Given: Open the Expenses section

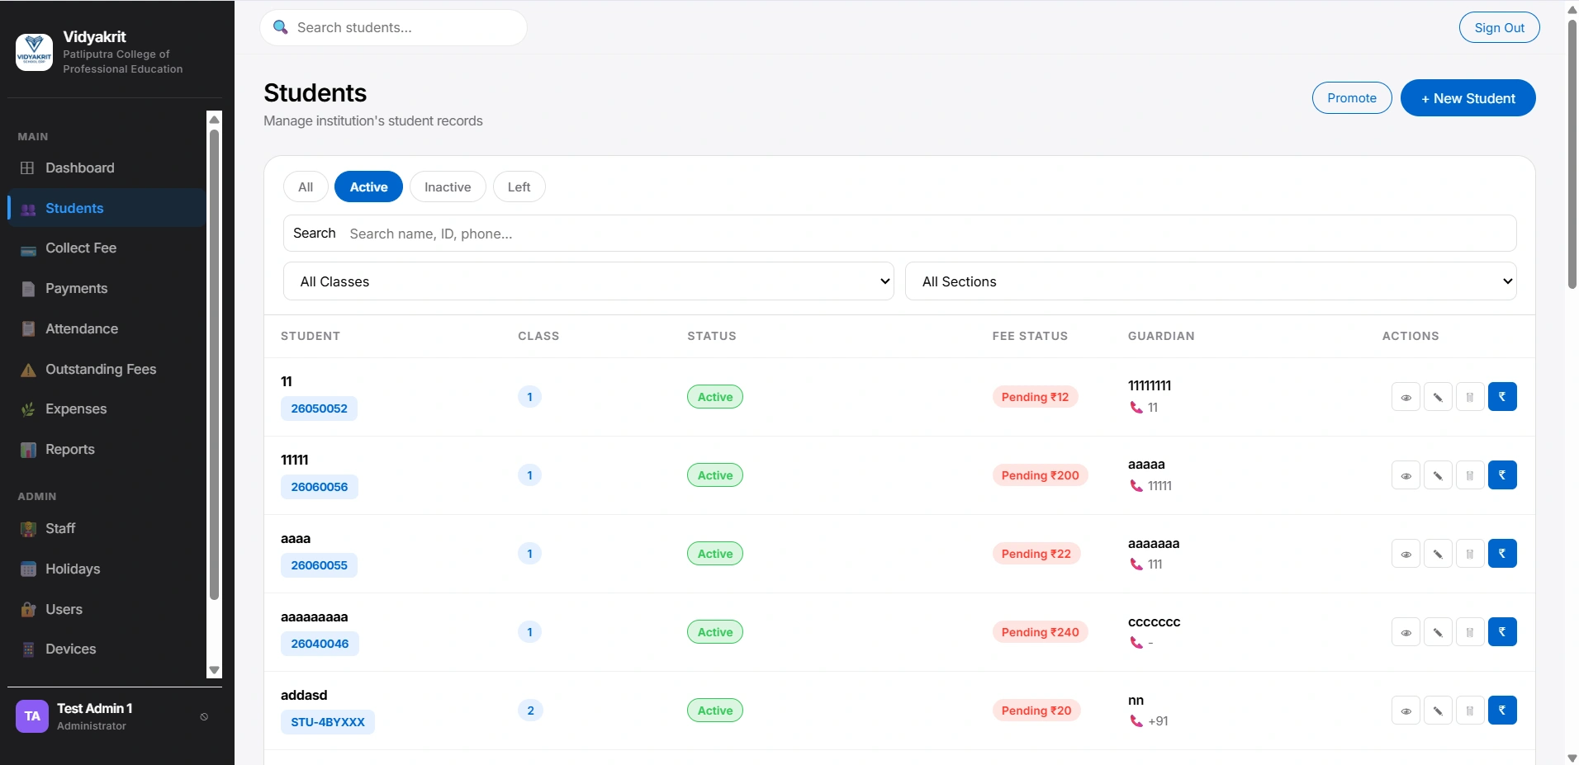Looking at the screenshot, I should click(106, 408).
